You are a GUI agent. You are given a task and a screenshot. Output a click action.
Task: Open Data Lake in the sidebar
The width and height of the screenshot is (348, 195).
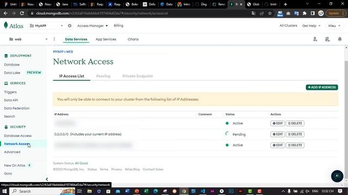(12, 73)
